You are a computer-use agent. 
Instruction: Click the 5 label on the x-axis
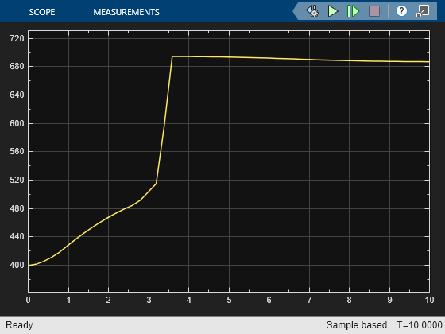229,300
